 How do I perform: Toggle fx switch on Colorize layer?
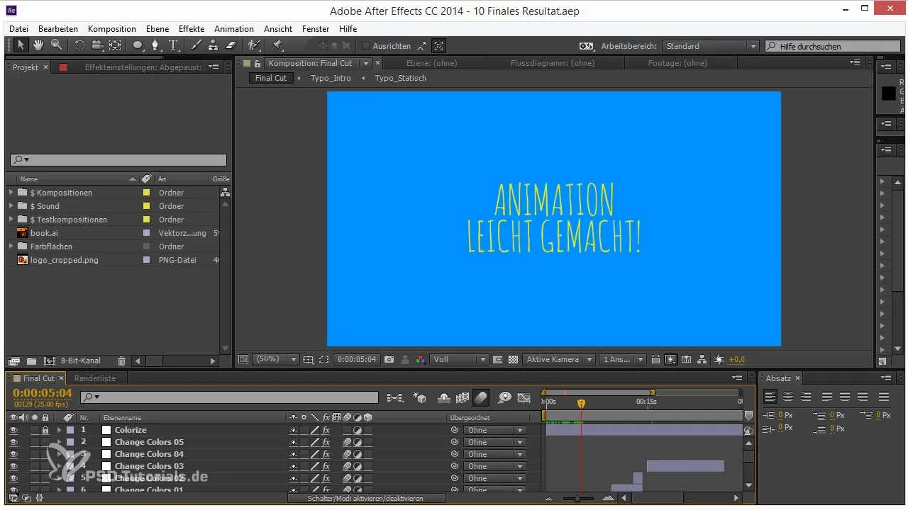326,430
